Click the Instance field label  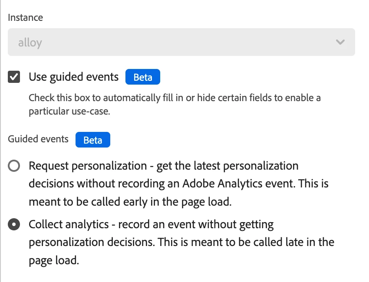(x=25, y=18)
